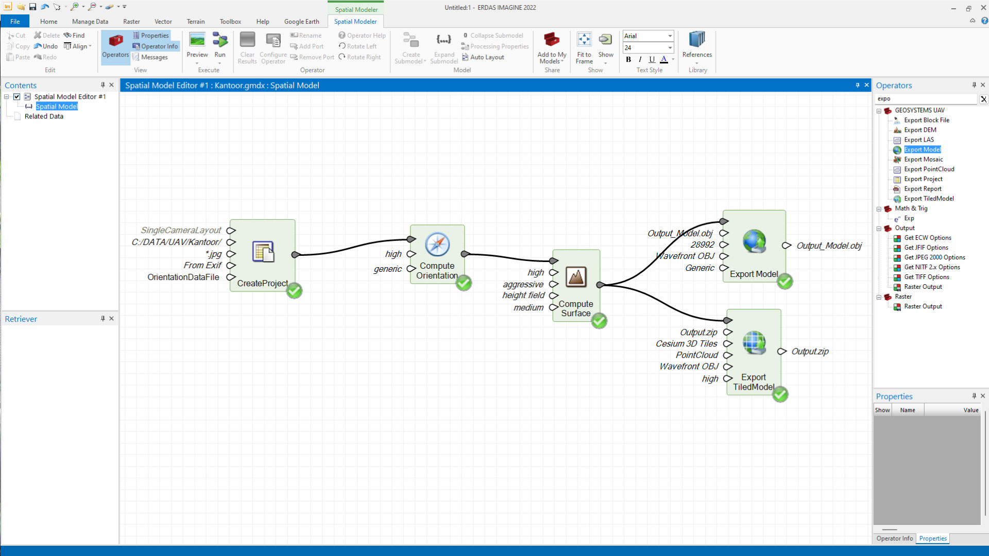Toggle underline text style

tap(652, 59)
